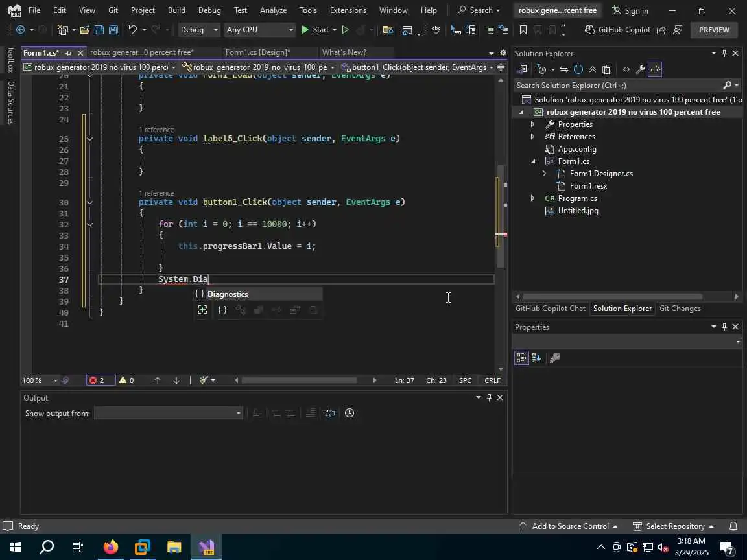Image resolution: width=747 pixels, height=560 pixels.
Task: Click the bookmark icon in toolbar
Action: pos(523,30)
